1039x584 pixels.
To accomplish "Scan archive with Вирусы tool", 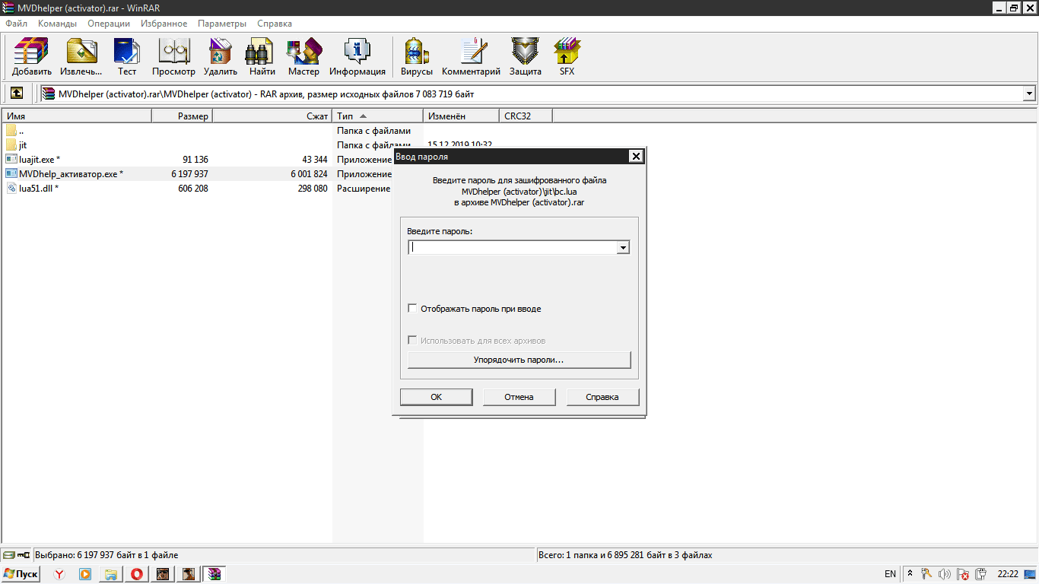I will click(x=416, y=57).
